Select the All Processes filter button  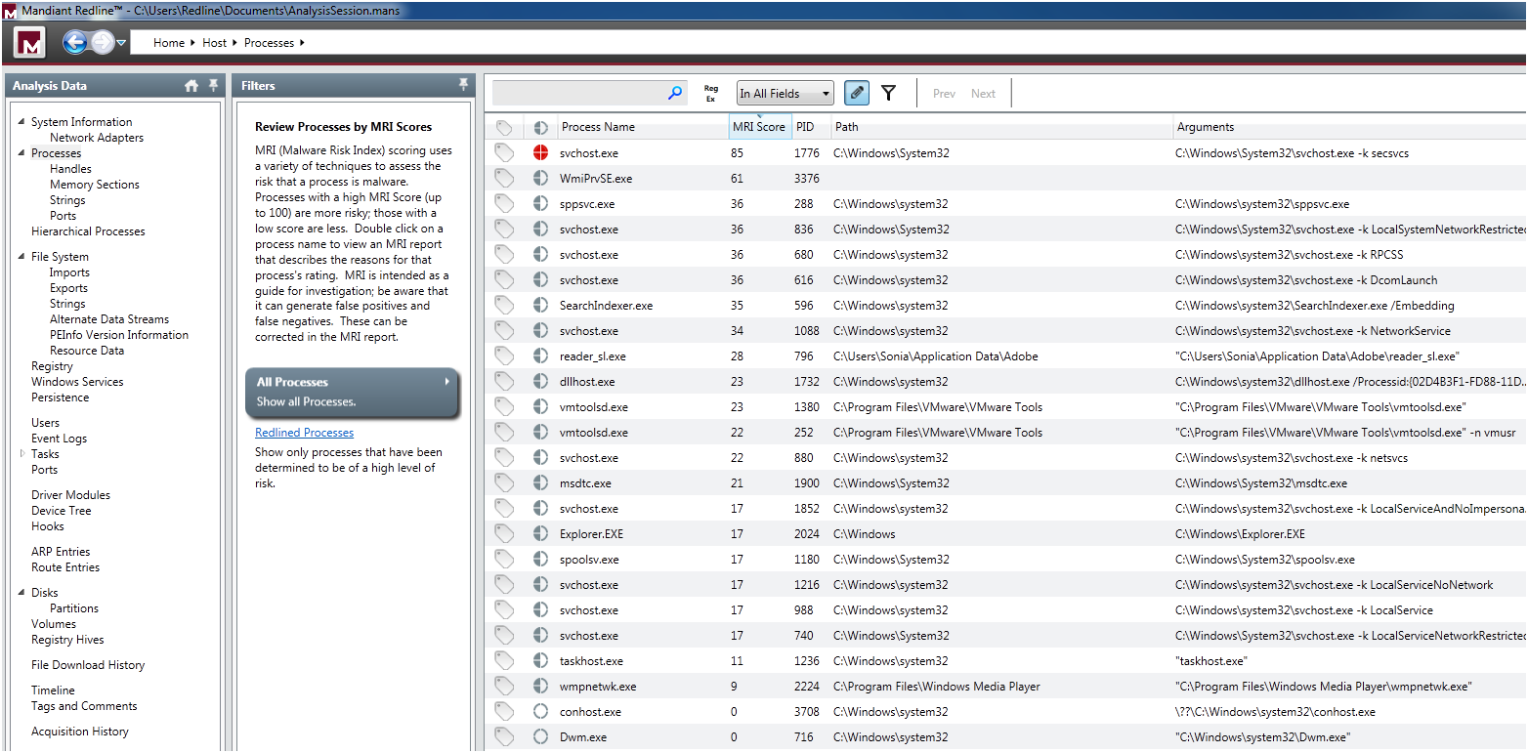point(352,392)
